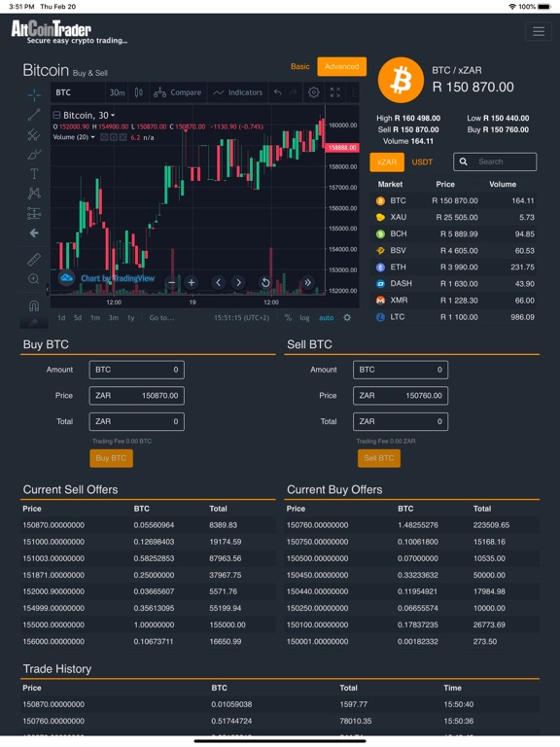Switch to Advanced chart view
This screenshot has height=747, width=560.
tap(342, 67)
